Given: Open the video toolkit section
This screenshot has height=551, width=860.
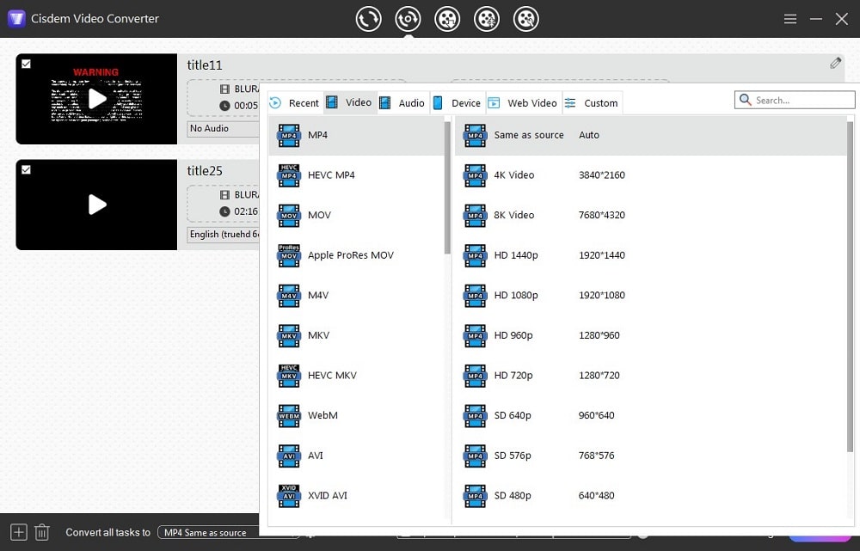Looking at the screenshot, I should pyautogui.click(x=525, y=18).
